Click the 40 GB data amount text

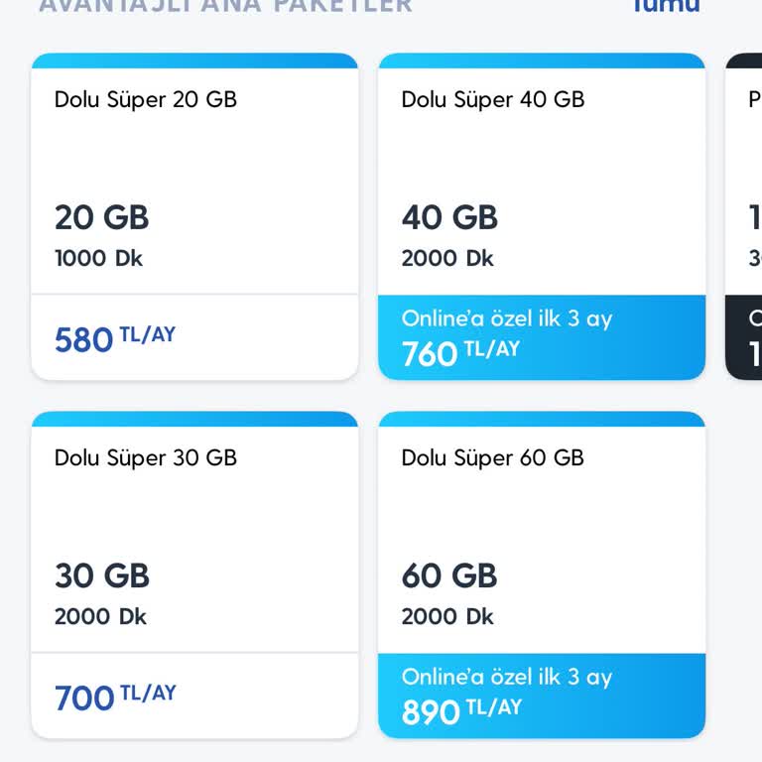[449, 217]
